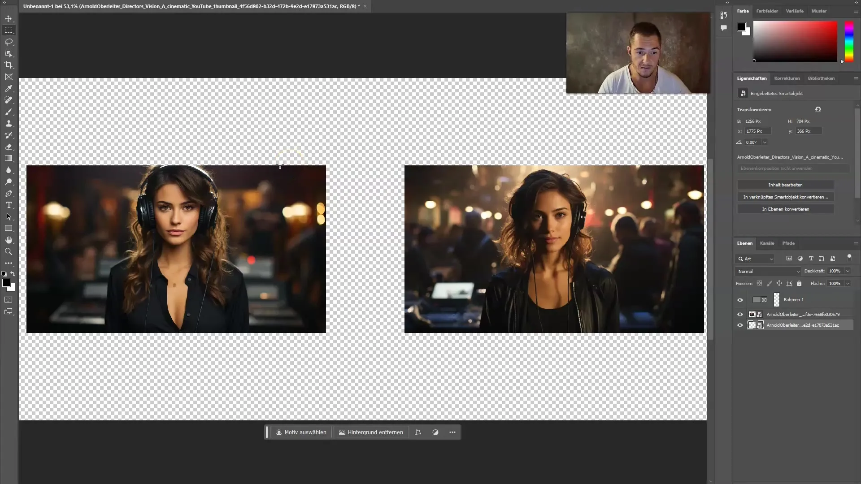Screen dimensions: 861x484
Task: Open the Deckkraft opacity slider dropdown
Action: (x=848, y=271)
